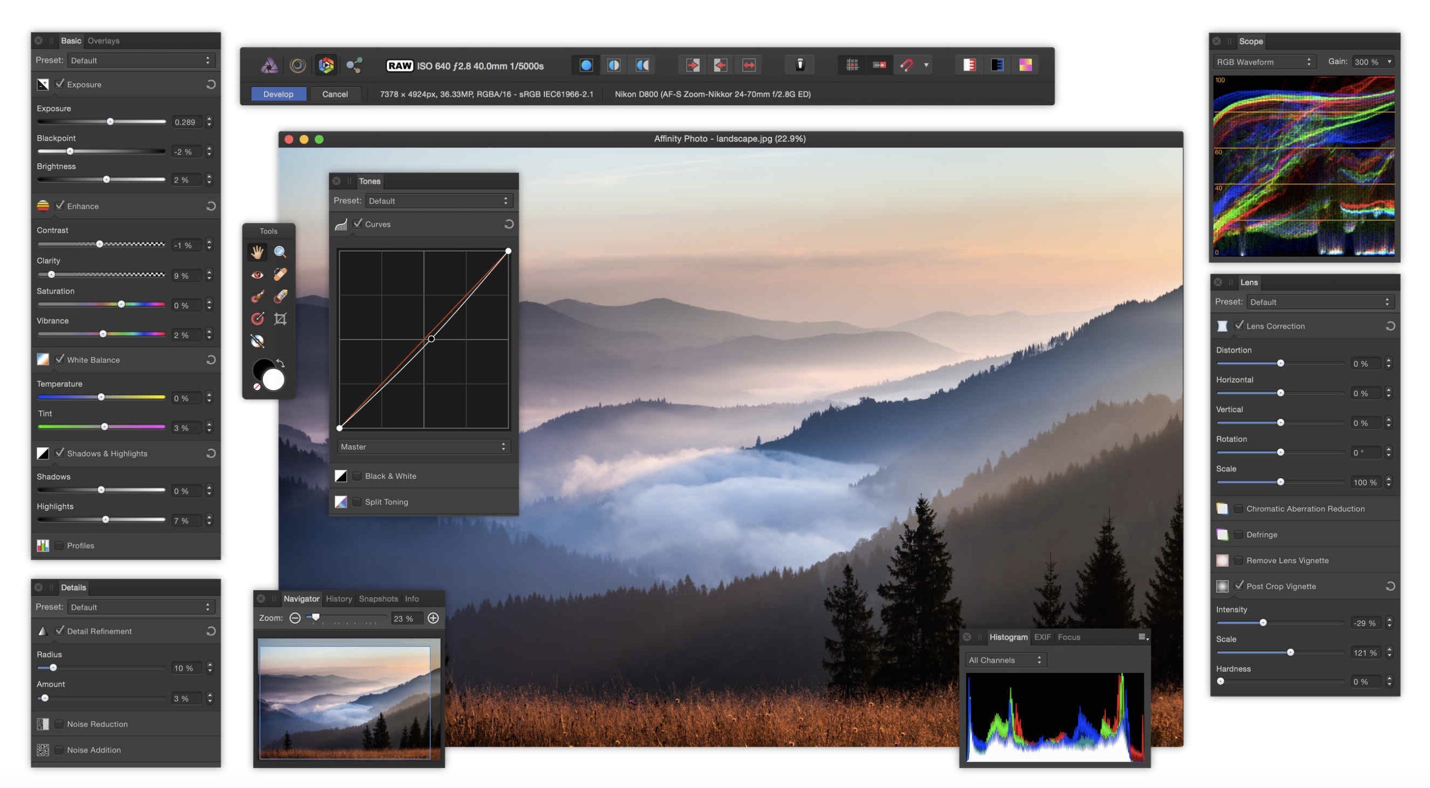Screen dimensions: 1430x788
Task: Select the Zoom magnifier tool
Action: click(281, 252)
